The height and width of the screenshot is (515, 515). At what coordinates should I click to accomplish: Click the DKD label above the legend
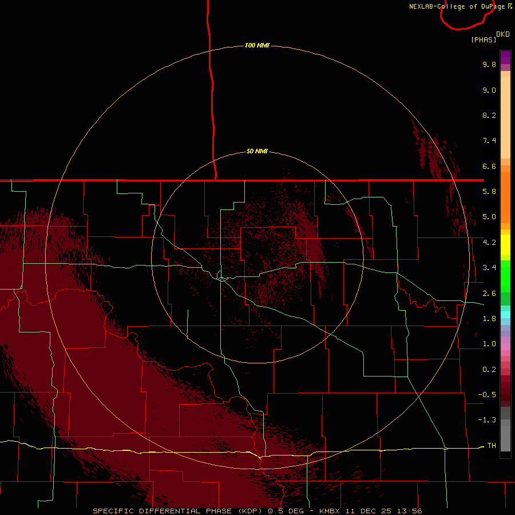pyautogui.click(x=503, y=34)
